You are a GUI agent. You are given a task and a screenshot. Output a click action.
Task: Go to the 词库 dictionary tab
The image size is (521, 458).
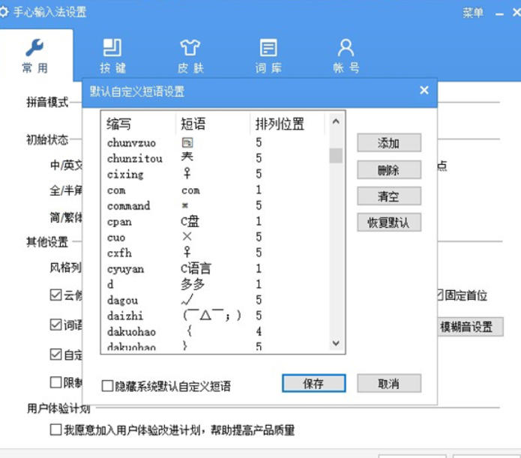pyautogui.click(x=268, y=55)
